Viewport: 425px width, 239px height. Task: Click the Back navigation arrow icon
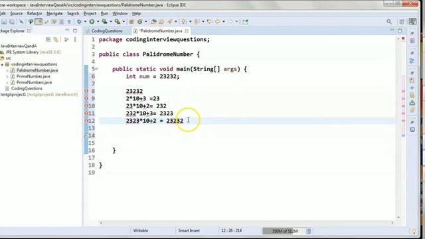pyautogui.click(x=217, y=22)
